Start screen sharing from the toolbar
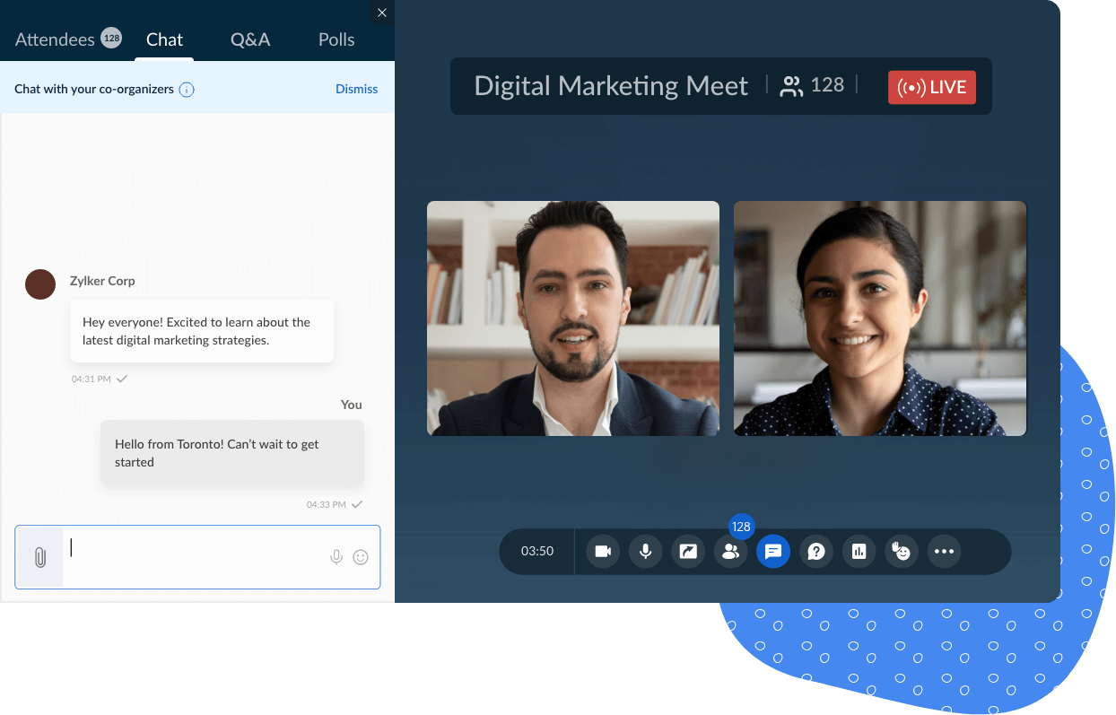1116x715 pixels. pyautogui.click(x=688, y=551)
